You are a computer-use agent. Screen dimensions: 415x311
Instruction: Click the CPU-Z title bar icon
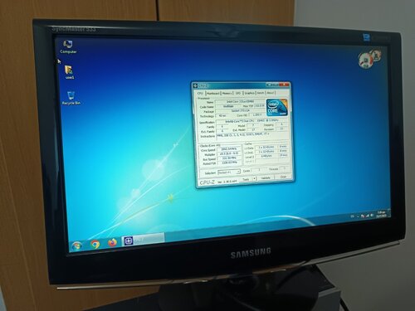(195, 85)
